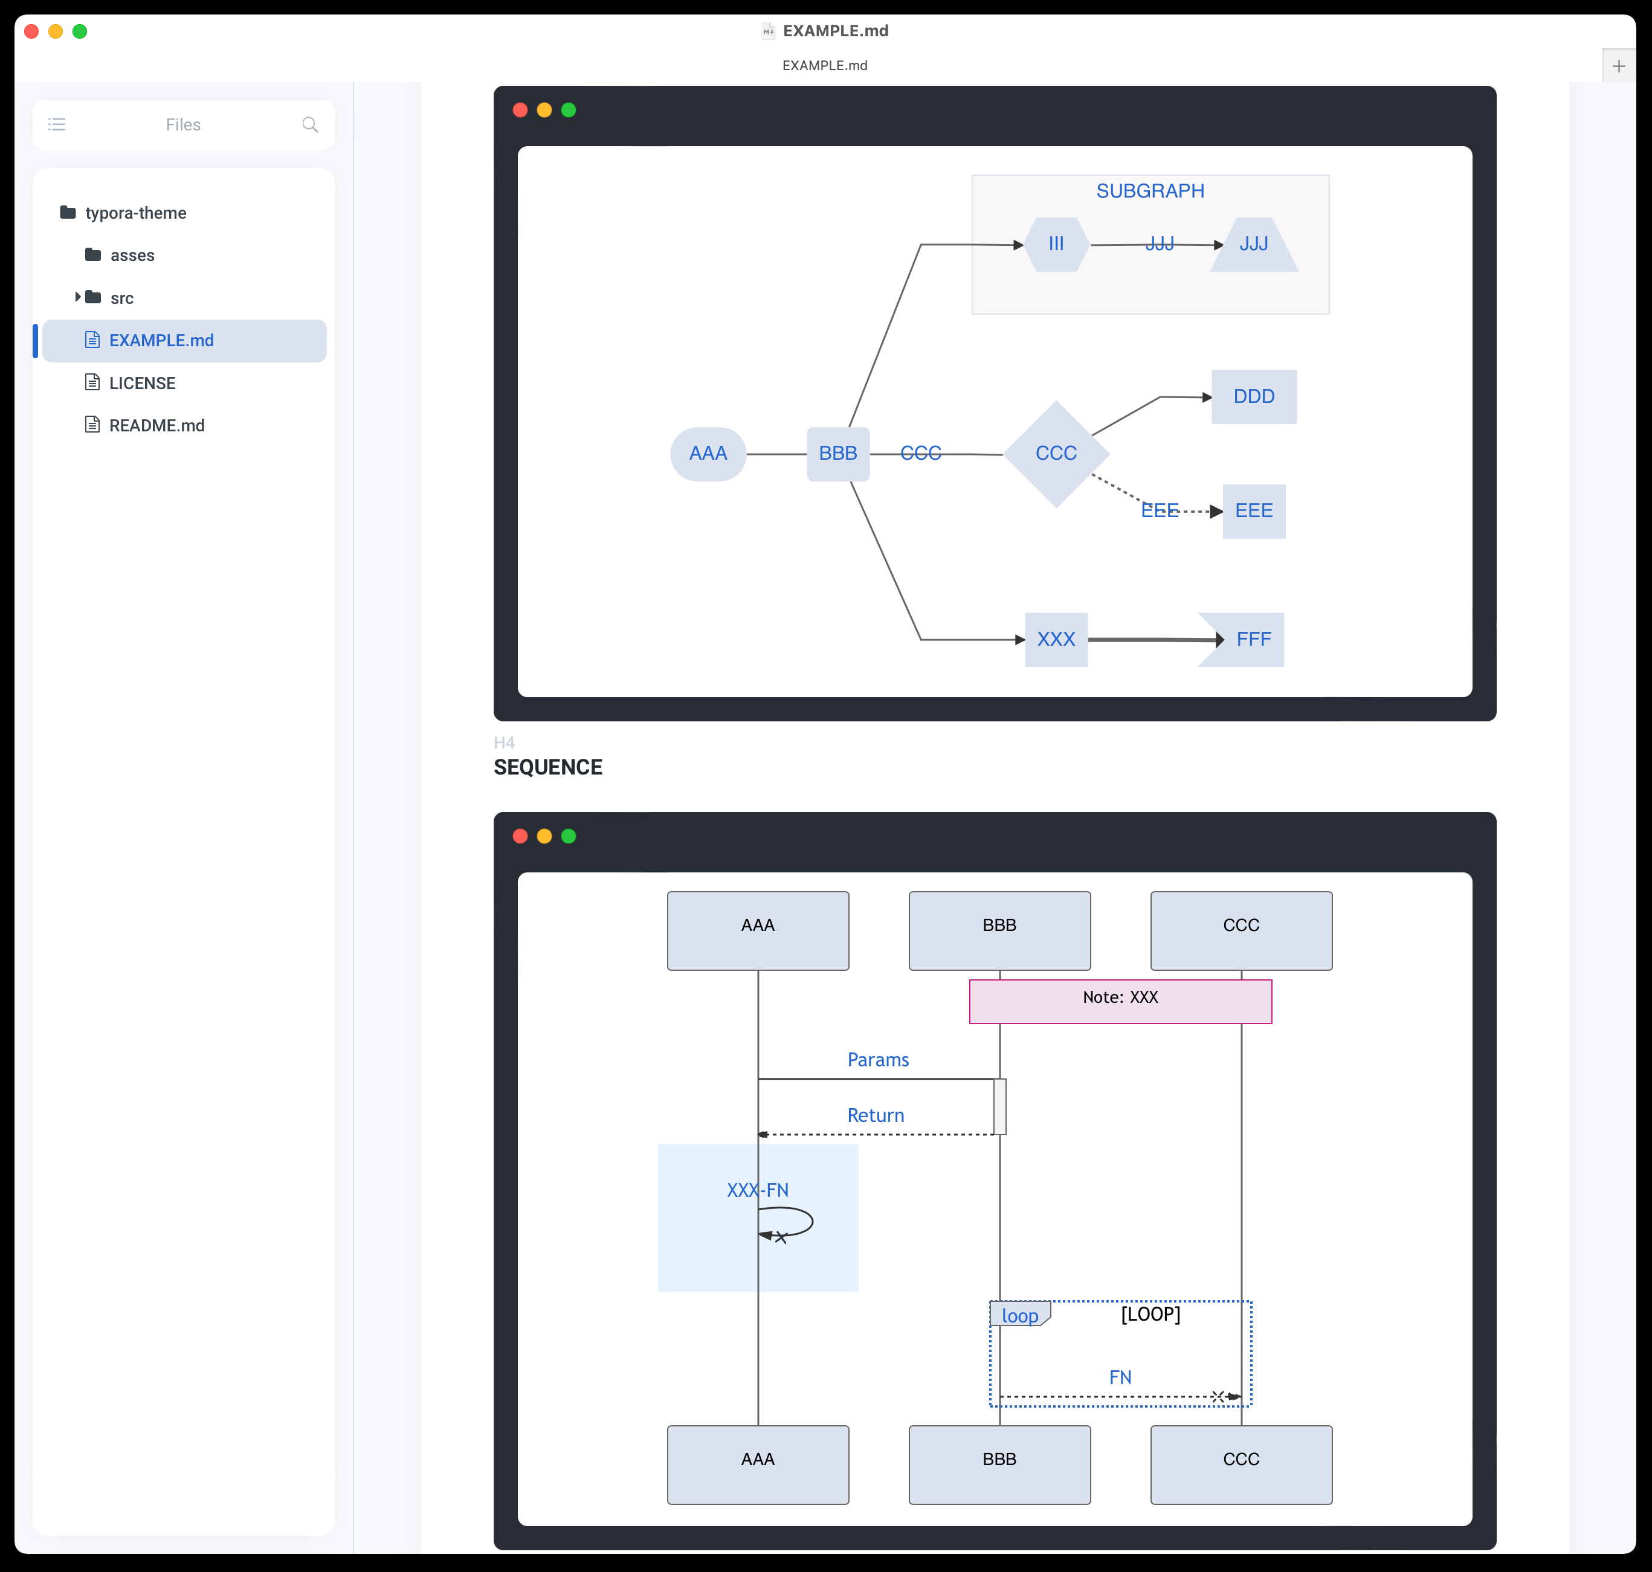1652x1572 pixels.
Task: Click the asses folder icon
Action: tap(93, 255)
